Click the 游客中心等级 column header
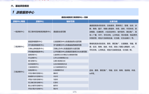149x94 pixels. click(x=19, y=21)
